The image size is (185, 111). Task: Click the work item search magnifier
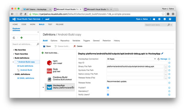pos(169,25)
